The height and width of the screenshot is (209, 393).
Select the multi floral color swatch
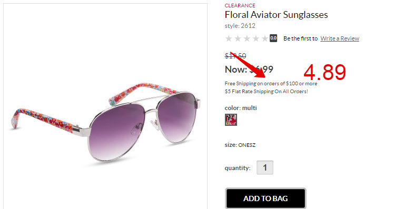coord(231,120)
